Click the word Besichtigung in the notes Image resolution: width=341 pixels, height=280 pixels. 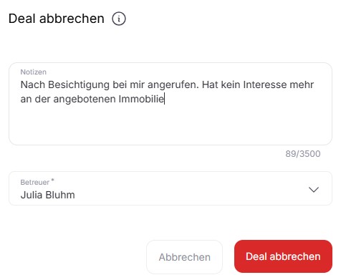(x=79, y=85)
